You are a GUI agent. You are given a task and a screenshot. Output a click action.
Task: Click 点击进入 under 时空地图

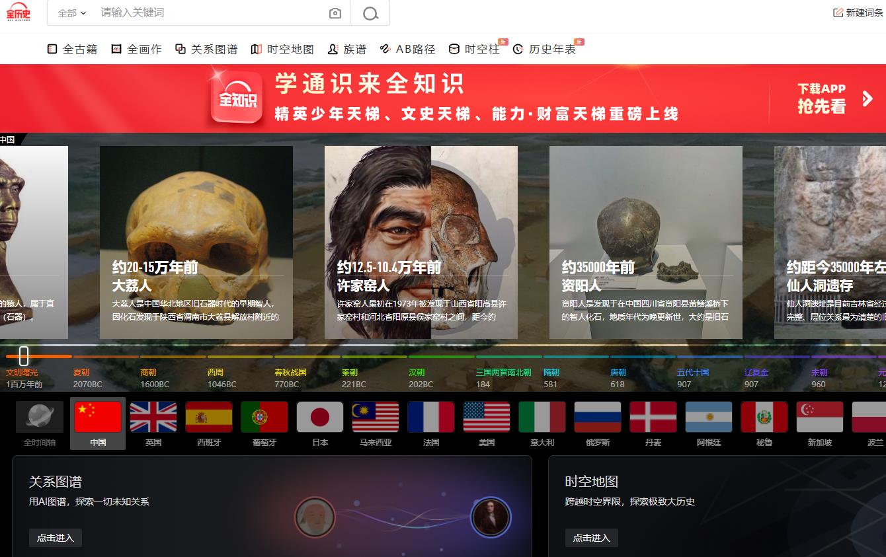[x=592, y=538]
